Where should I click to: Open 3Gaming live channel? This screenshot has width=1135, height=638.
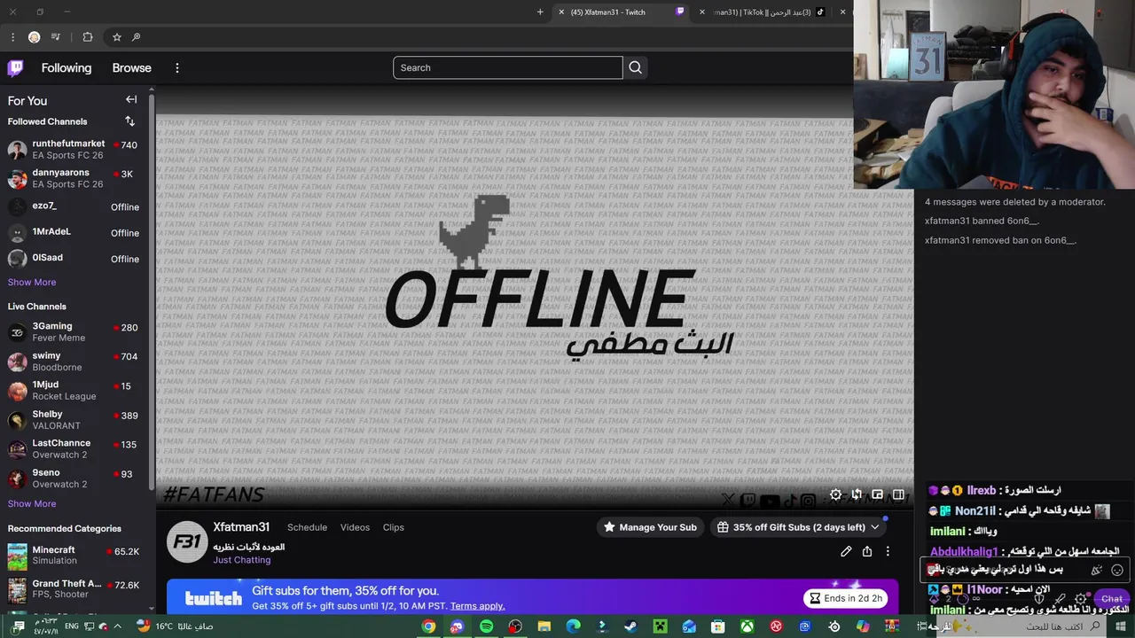pyautogui.click(x=73, y=332)
